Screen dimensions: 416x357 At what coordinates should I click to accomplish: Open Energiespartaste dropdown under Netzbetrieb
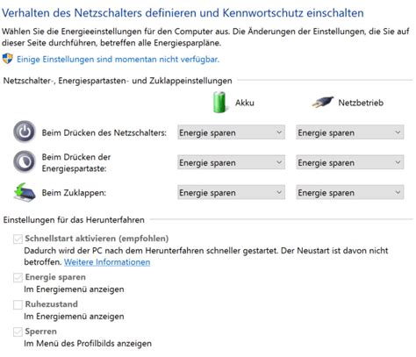click(x=350, y=162)
